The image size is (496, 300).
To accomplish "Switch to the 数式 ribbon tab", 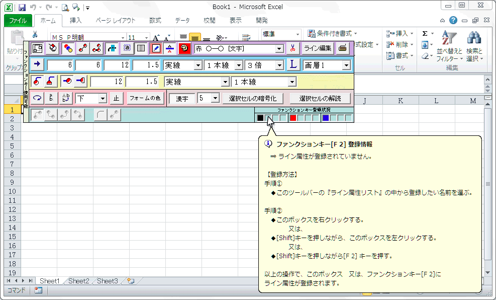I will pyautogui.click(x=155, y=21).
